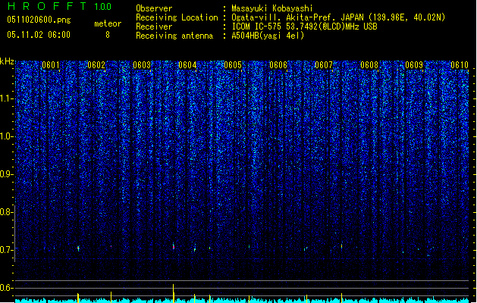
Task: Click the HROFFT 1.0.0 title text
Action: pos(60,6)
